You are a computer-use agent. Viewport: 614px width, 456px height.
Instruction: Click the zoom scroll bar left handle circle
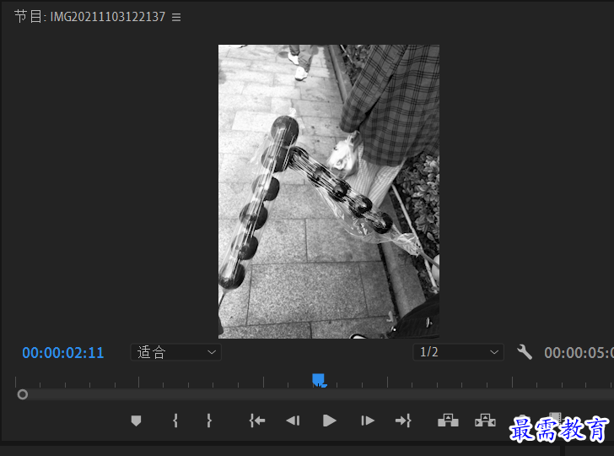click(x=23, y=394)
